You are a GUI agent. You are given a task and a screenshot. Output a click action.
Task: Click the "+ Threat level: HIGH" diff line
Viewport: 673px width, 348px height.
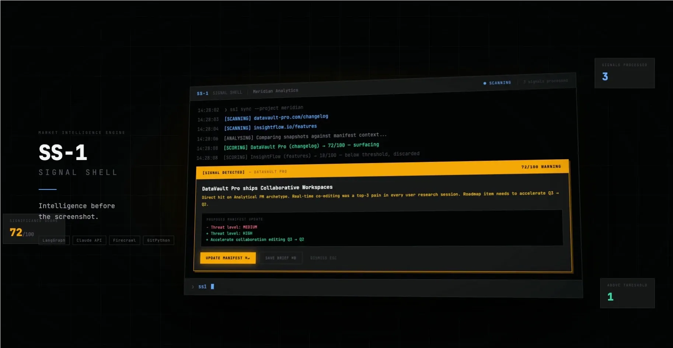[229, 234]
